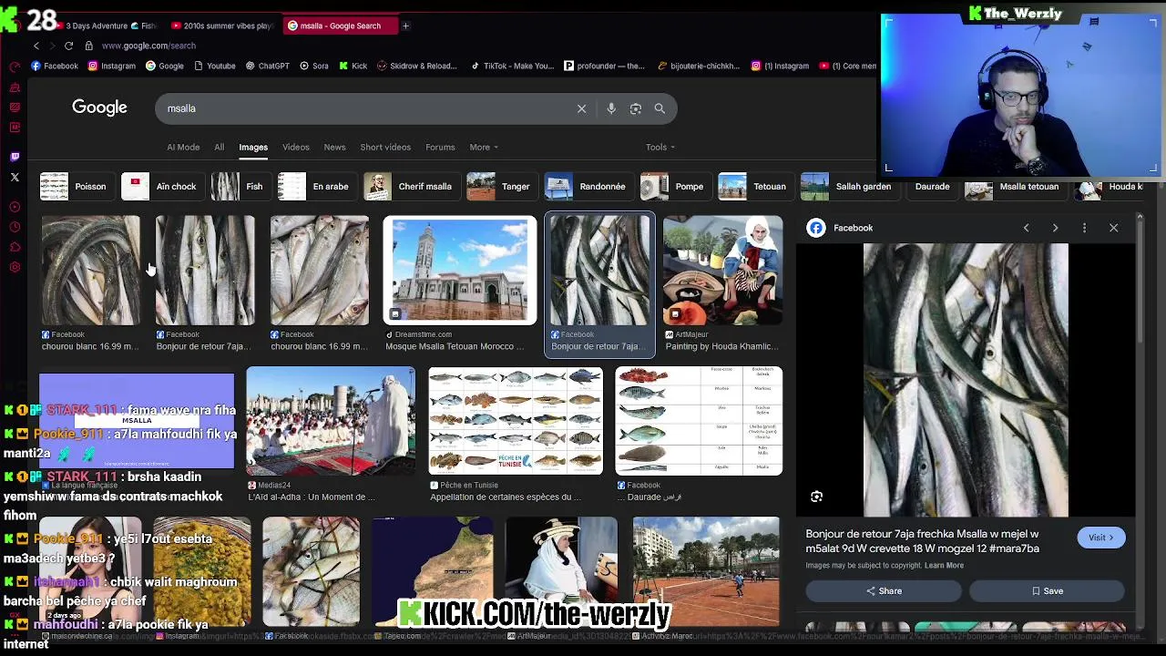
Task: Open the Facebook source name in preview header
Action: click(x=853, y=228)
